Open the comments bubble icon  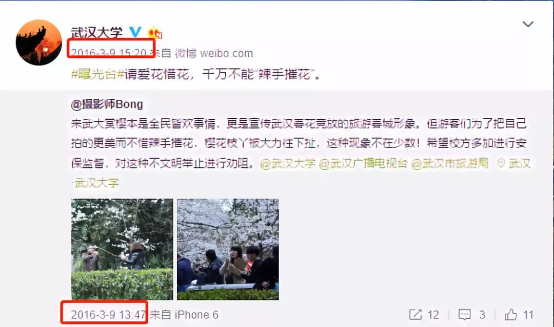click(464, 314)
